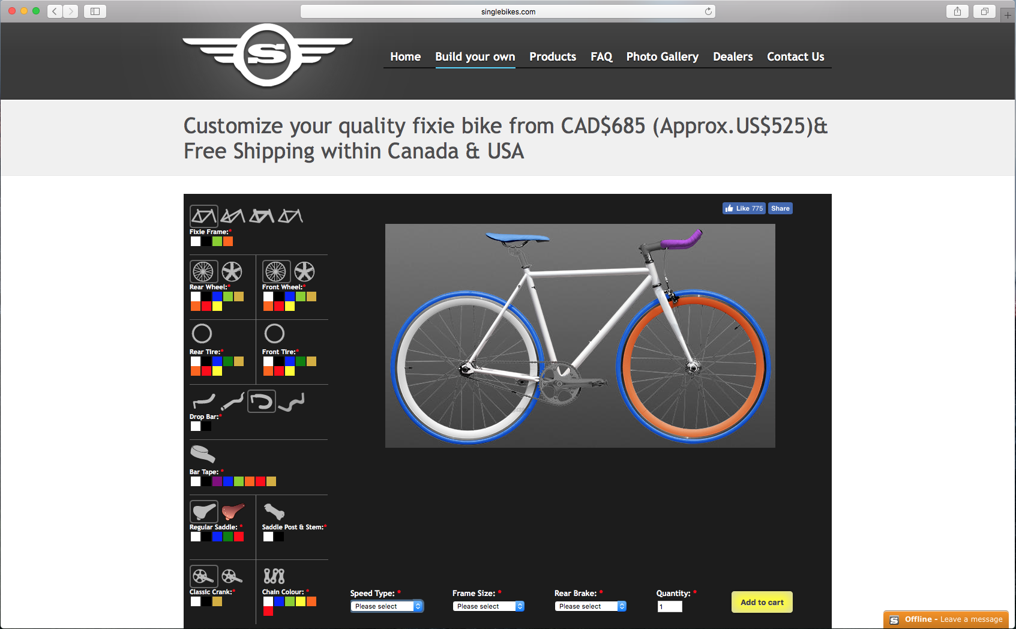Select the first fixie frame style icon
The width and height of the screenshot is (1016, 629).
[203, 216]
